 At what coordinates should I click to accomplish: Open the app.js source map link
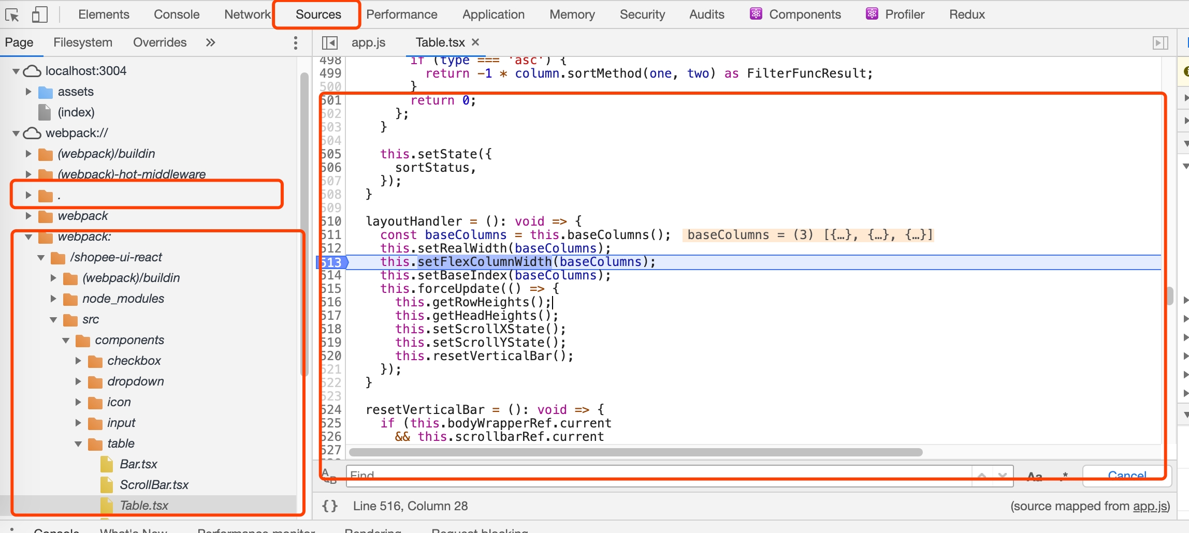point(1150,506)
